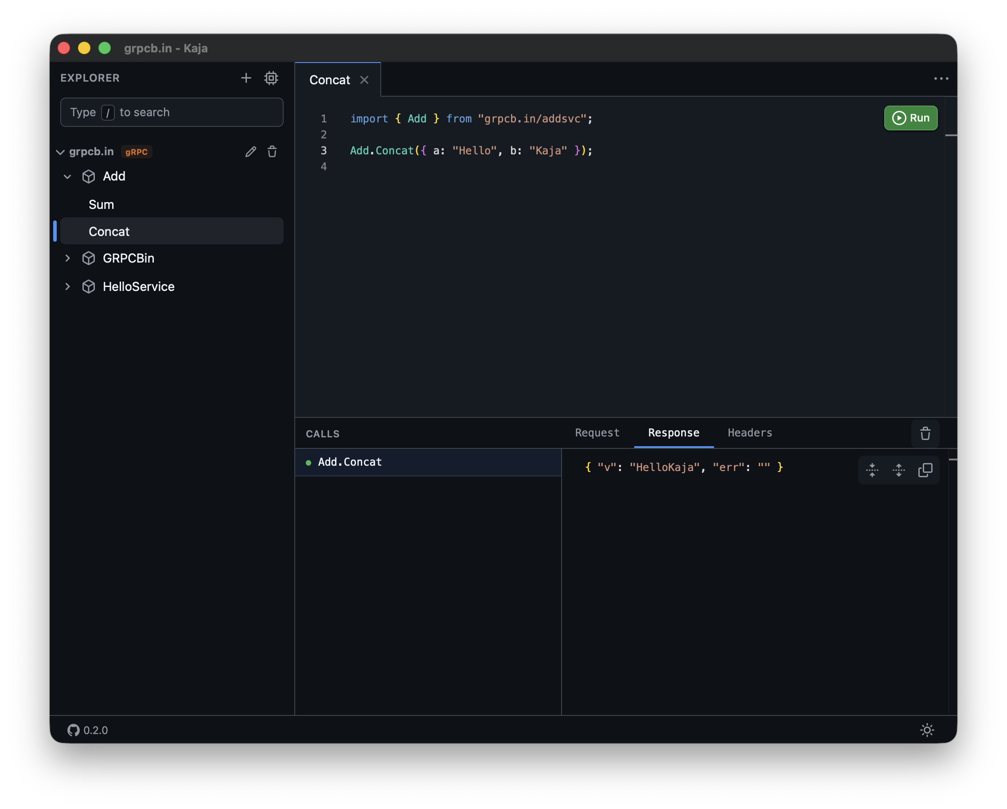Select the Sum method under Add
This screenshot has width=1007, height=809.
pyautogui.click(x=101, y=204)
